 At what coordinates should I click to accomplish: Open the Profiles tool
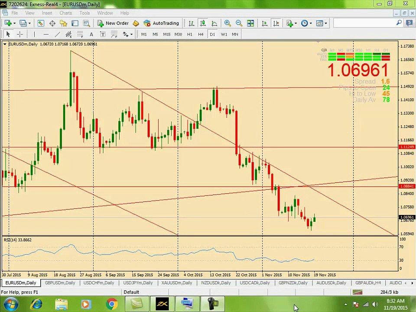coord(23,23)
